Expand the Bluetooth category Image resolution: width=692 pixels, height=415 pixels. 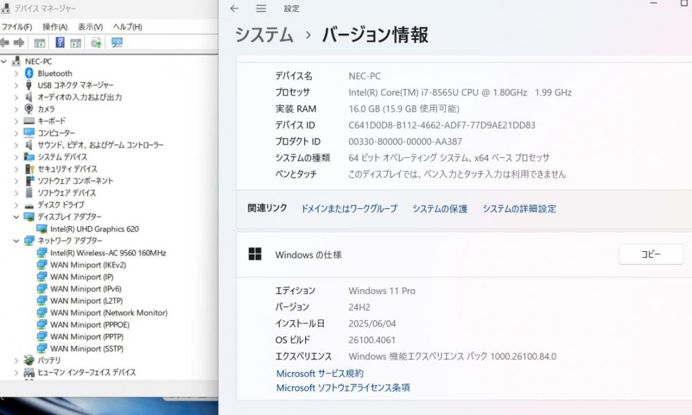coord(17,73)
